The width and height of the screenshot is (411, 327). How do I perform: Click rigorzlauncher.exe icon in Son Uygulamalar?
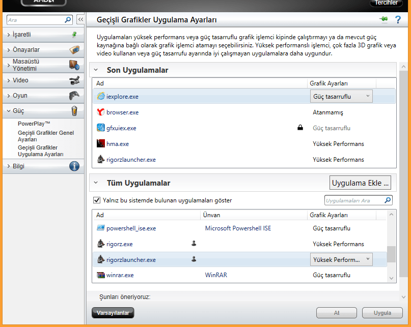101,159
